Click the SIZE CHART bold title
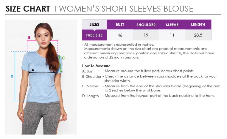Viewport: 227px width, 139px height. 28,9
